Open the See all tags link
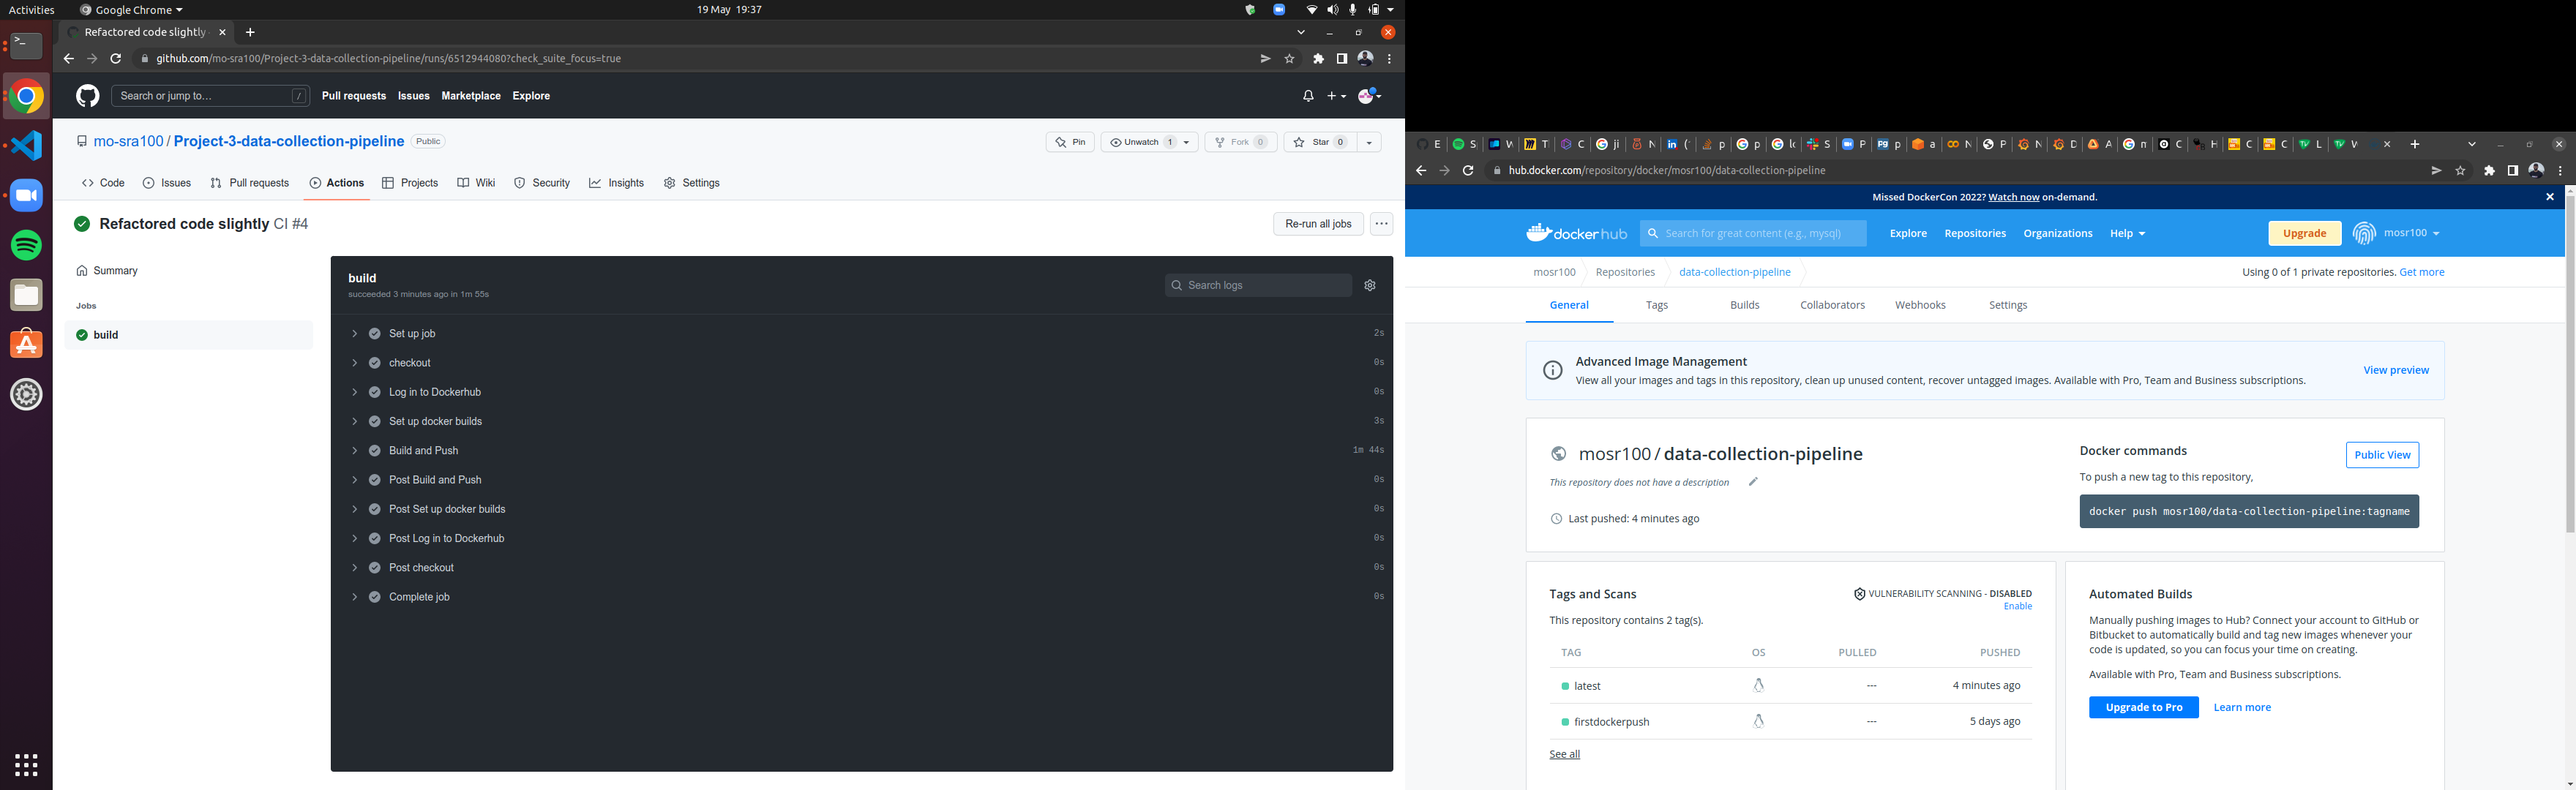The image size is (2576, 790). (x=1564, y=753)
